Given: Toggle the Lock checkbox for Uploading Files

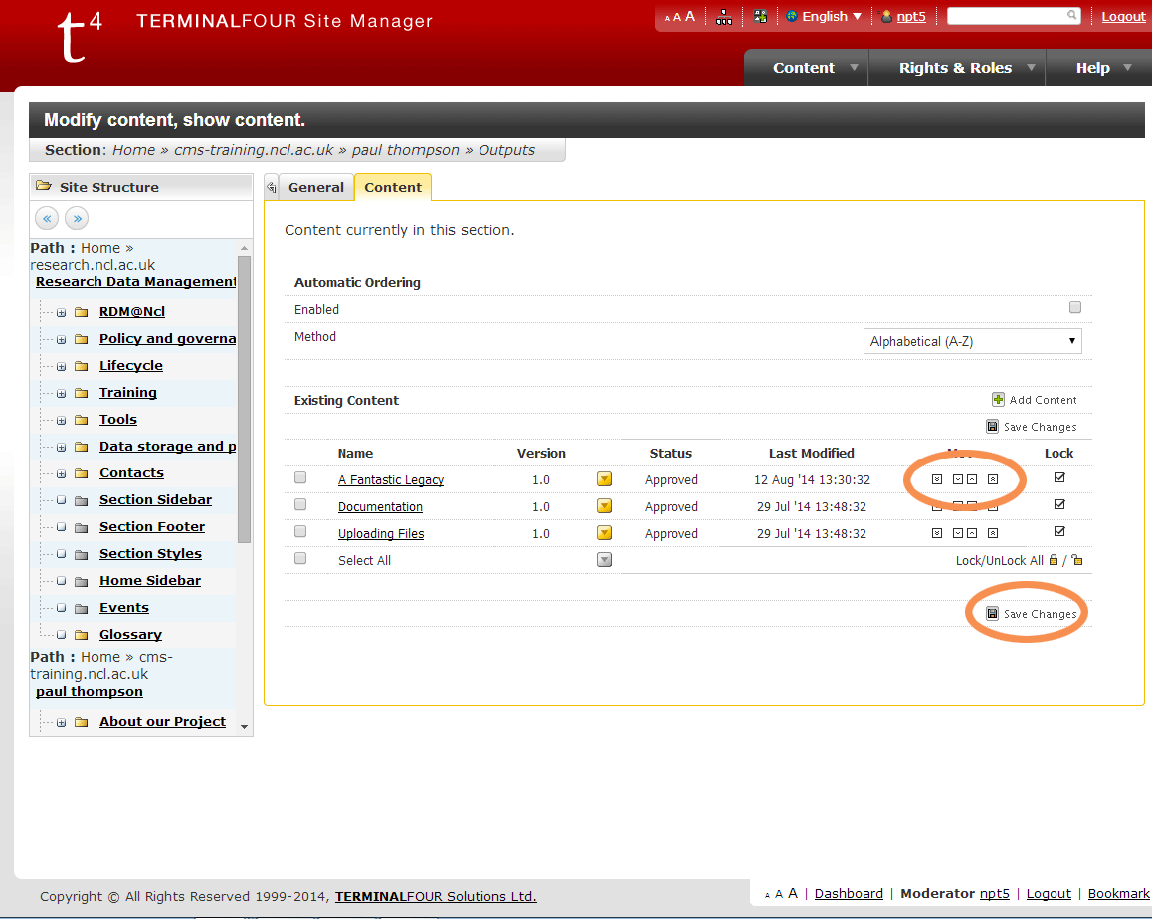Looking at the screenshot, I should tap(1059, 532).
